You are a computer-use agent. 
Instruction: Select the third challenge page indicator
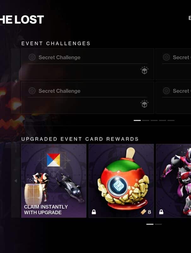coord(154,121)
